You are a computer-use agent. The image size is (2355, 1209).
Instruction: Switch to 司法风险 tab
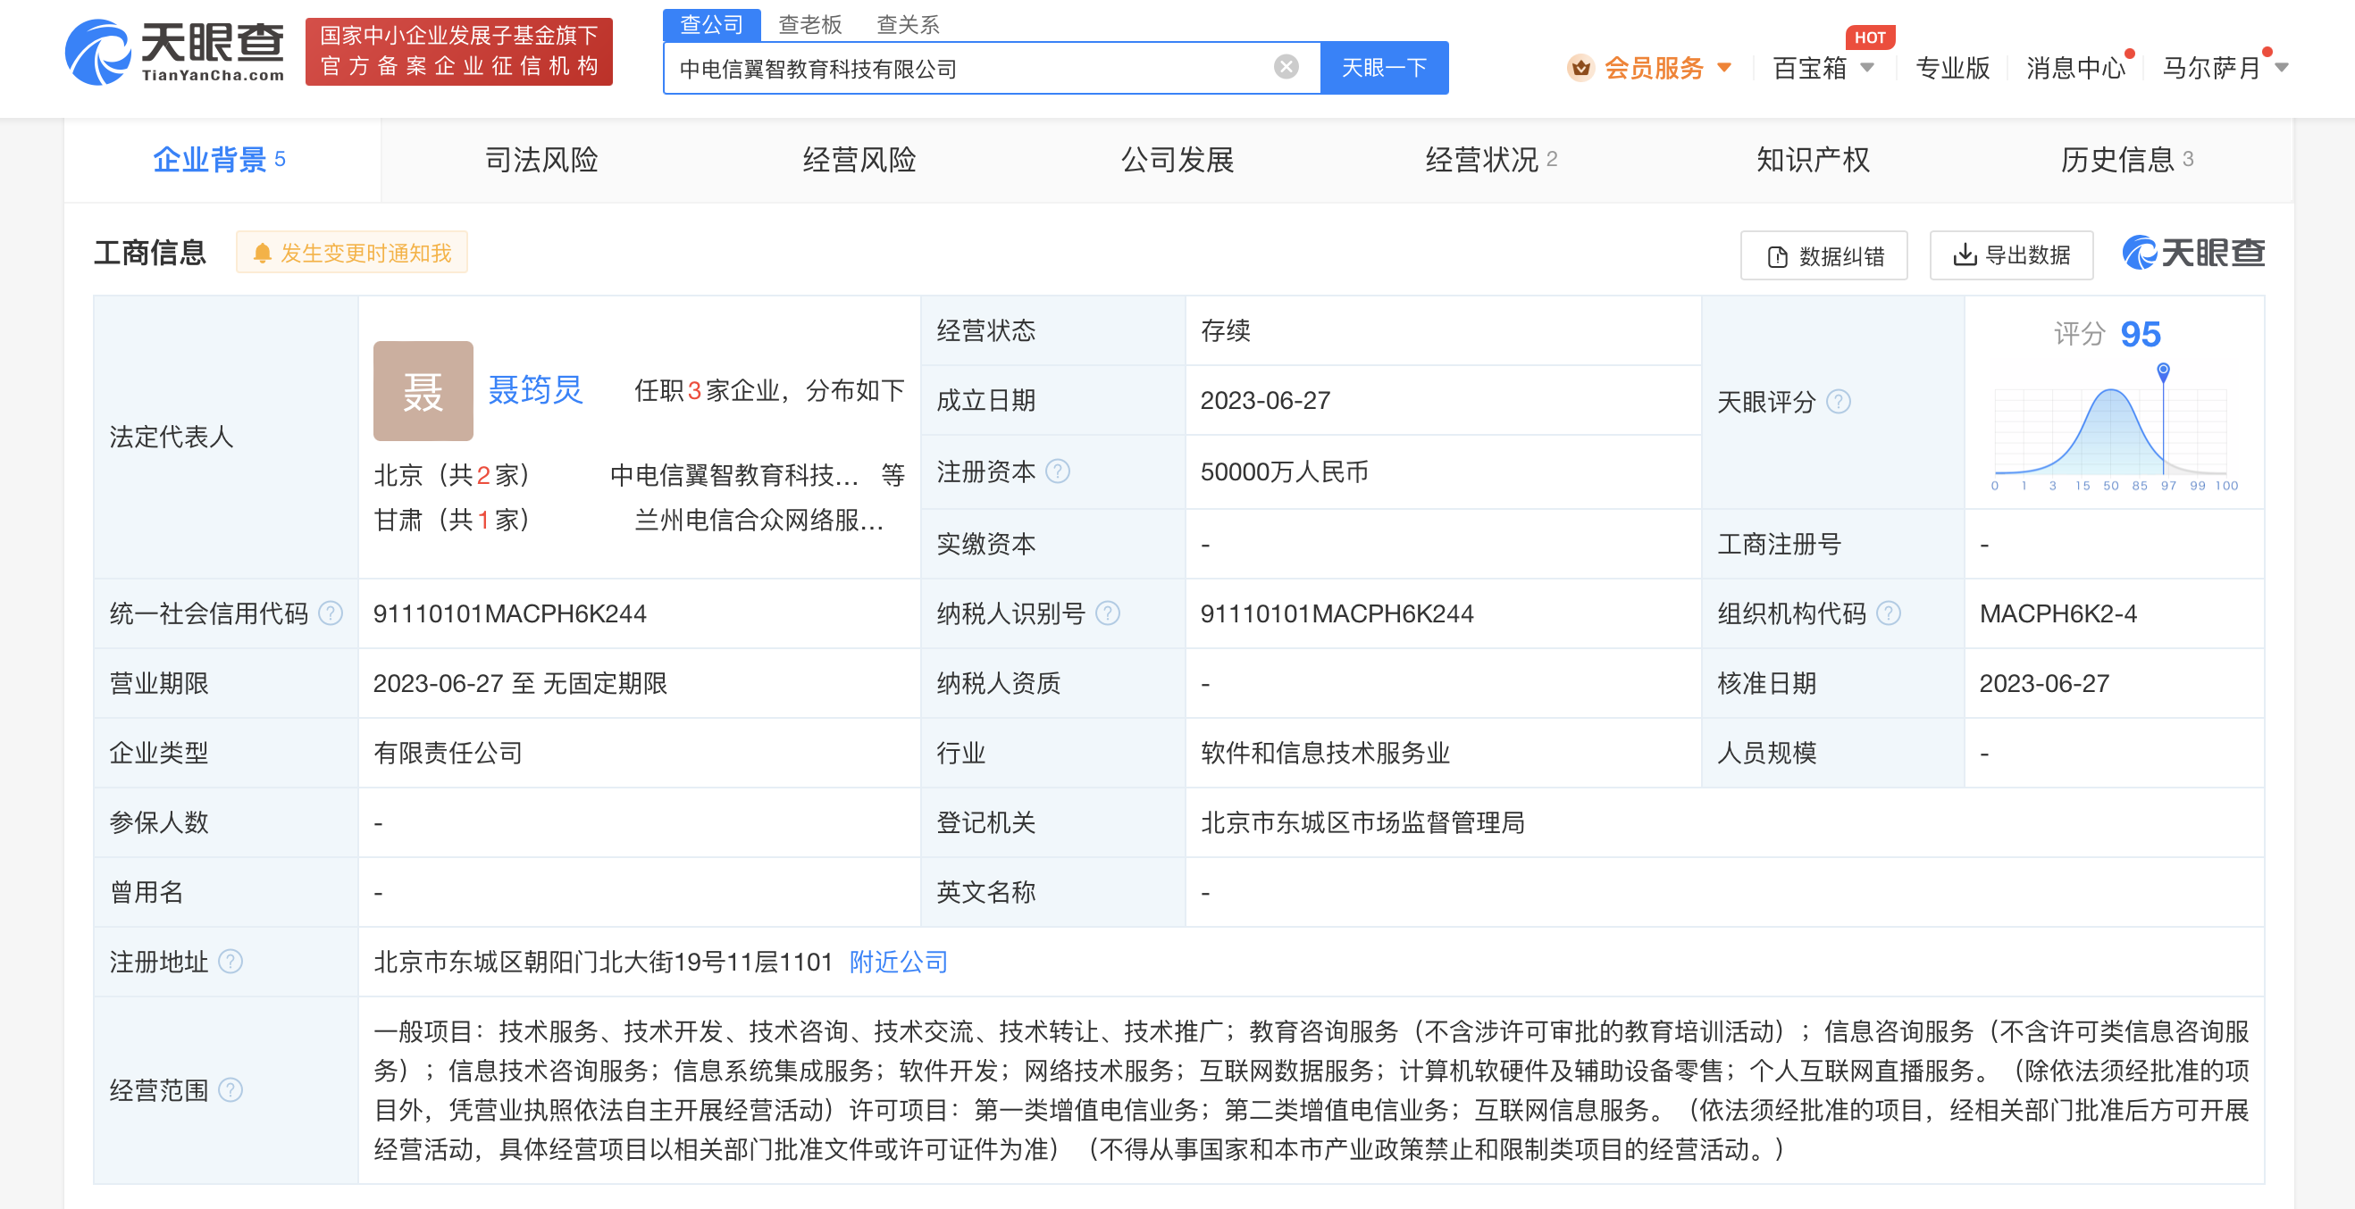pyautogui.click(x=541, y=160)
